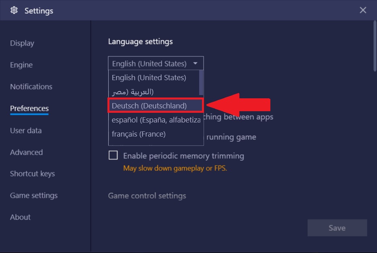Switch to the Engine tab
This screenshot has height=253, width=377.
click(21, 65)
